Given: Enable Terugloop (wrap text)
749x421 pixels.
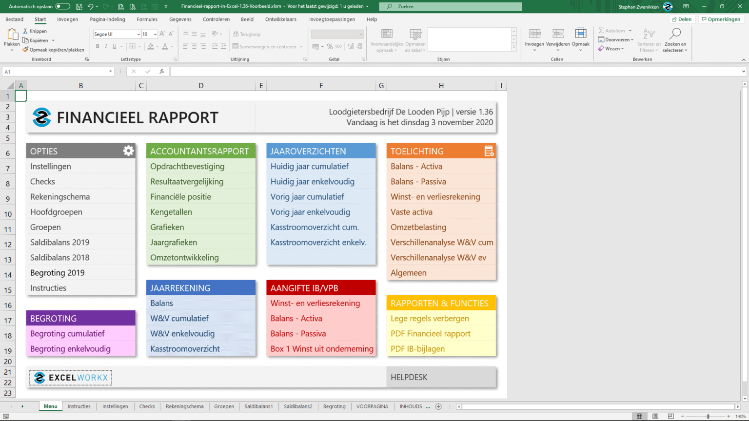Looking at the screenshot, I should (x=246, y=34).
